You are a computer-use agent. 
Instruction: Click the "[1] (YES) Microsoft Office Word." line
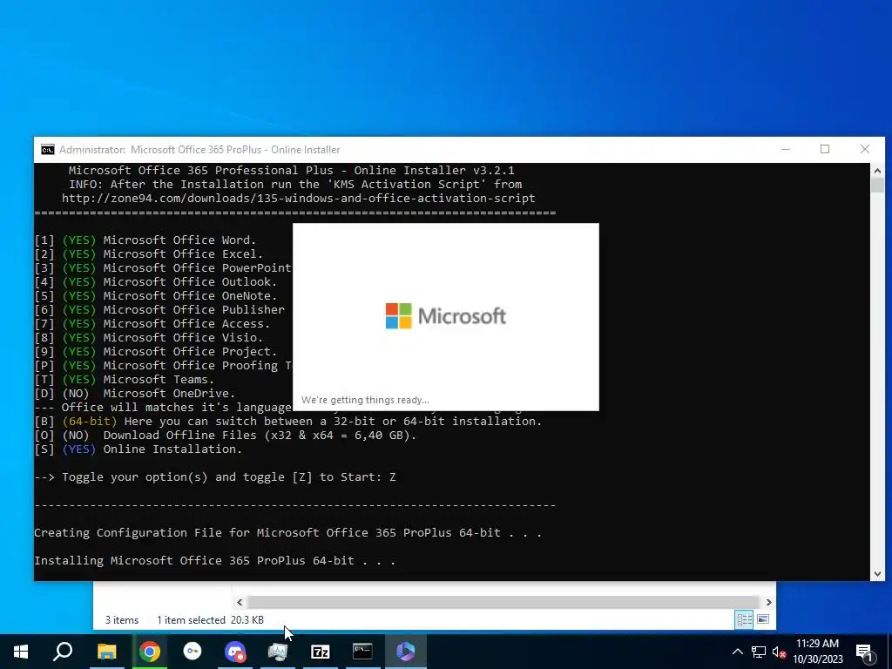(x=145, y=240)
